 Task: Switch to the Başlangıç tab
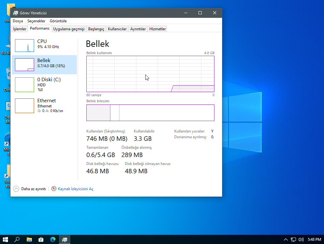[96, 29]
